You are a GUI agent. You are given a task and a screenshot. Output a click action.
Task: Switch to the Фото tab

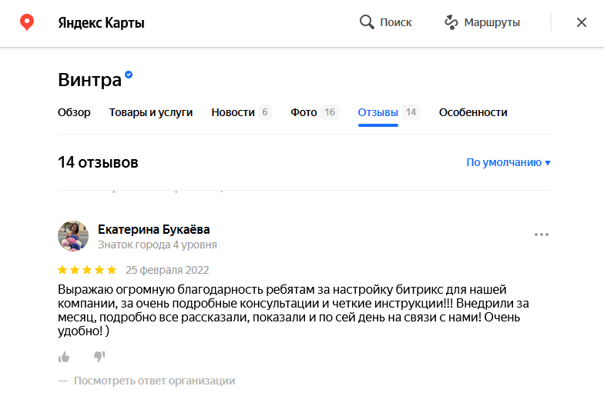(x=304, y=112)
